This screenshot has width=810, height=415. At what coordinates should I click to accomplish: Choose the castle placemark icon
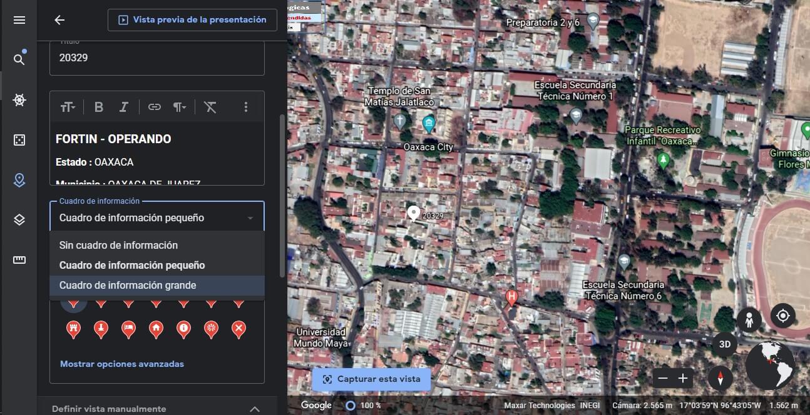73,328
